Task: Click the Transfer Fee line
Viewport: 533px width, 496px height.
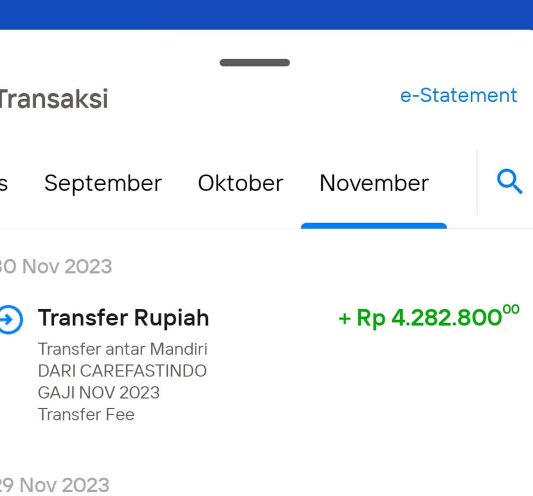Action: pos(86,415)
